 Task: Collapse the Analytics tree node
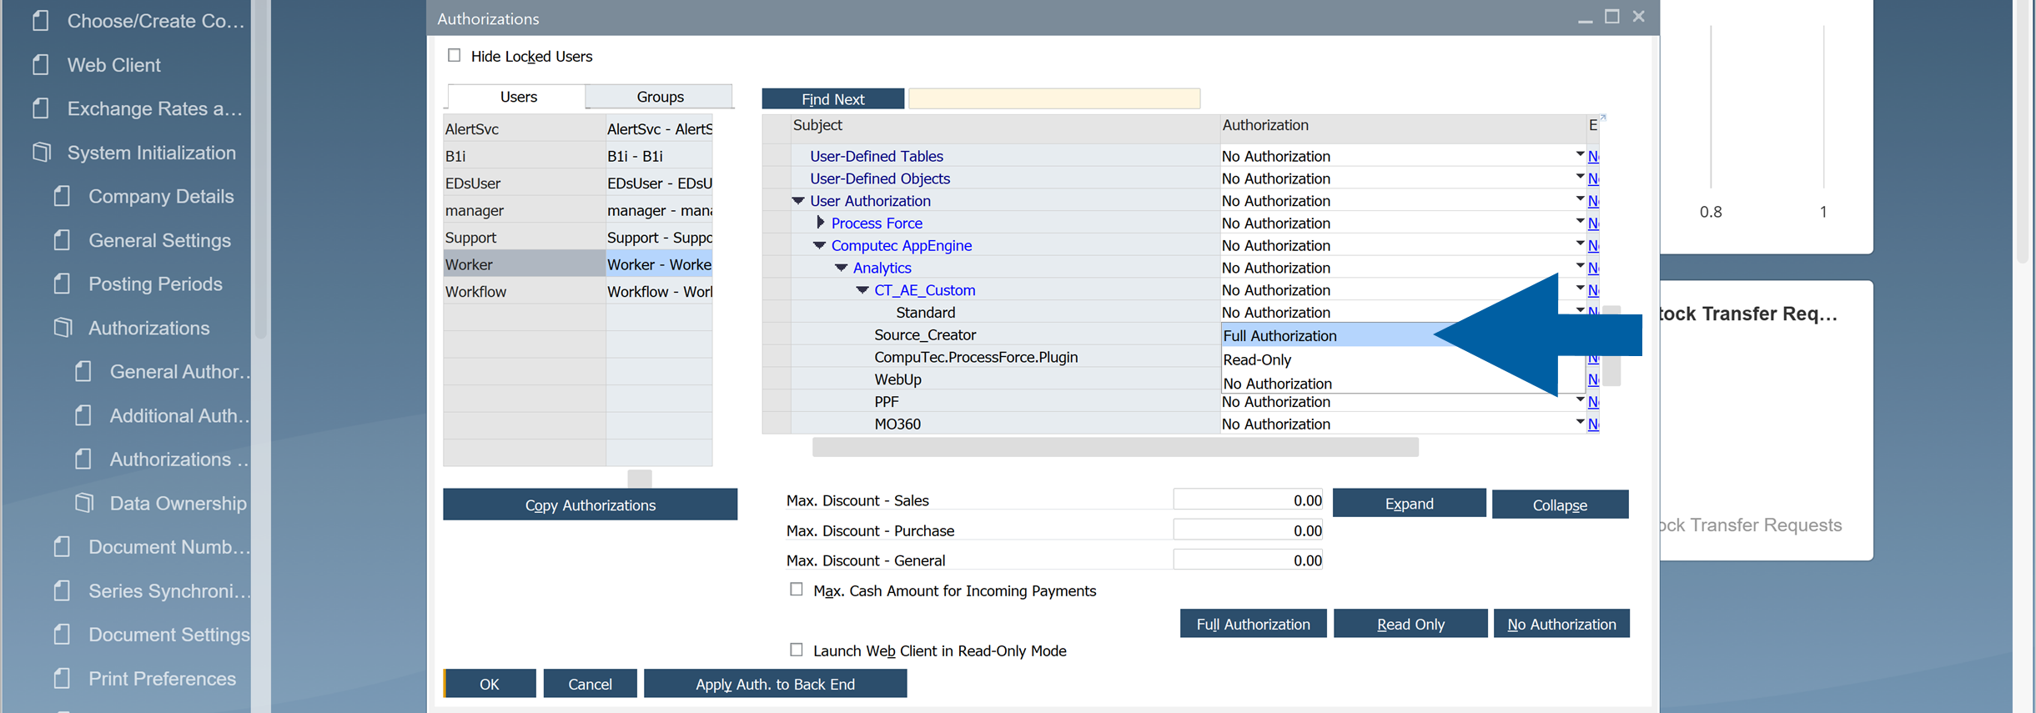[842, 268]
